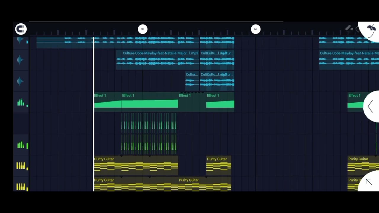Select the Effect 1 clip starting at the playhead
379x213 pixels.
coord(107,102)
